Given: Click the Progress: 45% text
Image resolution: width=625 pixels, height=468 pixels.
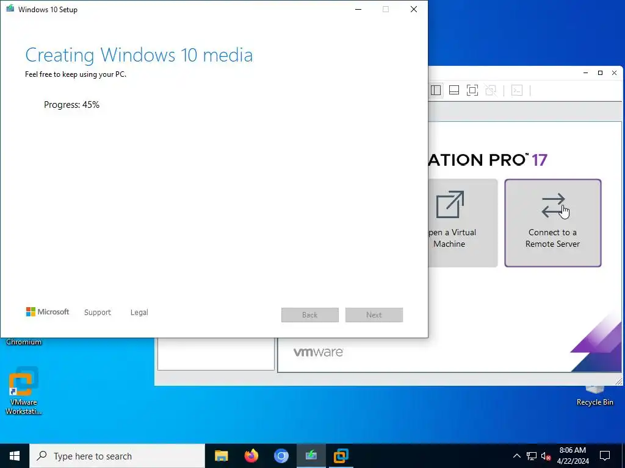Looking at the screenshot, I should [x=72, y=105].
